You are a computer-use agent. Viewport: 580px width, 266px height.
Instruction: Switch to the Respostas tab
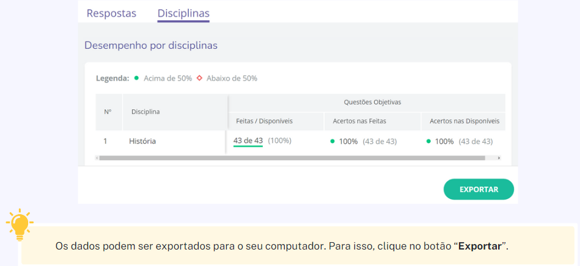coord(111,13)
